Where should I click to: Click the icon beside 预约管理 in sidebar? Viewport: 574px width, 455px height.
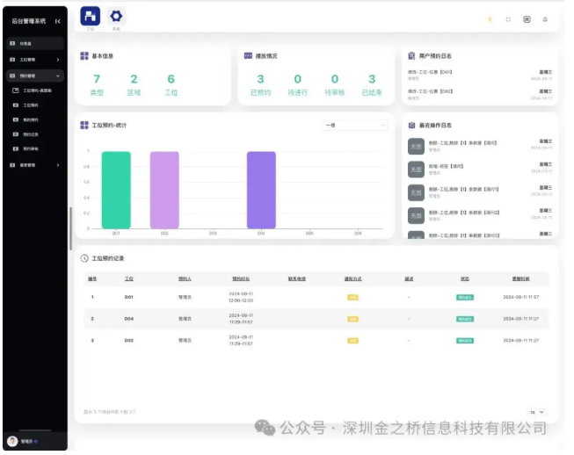pyautogui.click(x=12, y=76)
